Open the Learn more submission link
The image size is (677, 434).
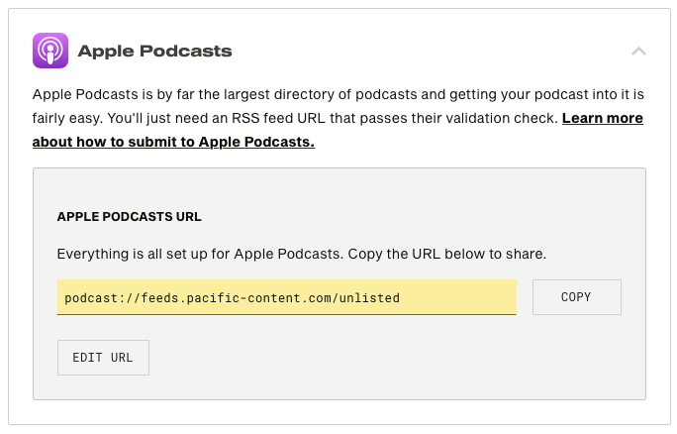point(602,119)
